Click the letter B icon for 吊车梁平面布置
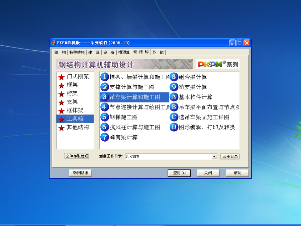301x226 pixels. point(174,107)
